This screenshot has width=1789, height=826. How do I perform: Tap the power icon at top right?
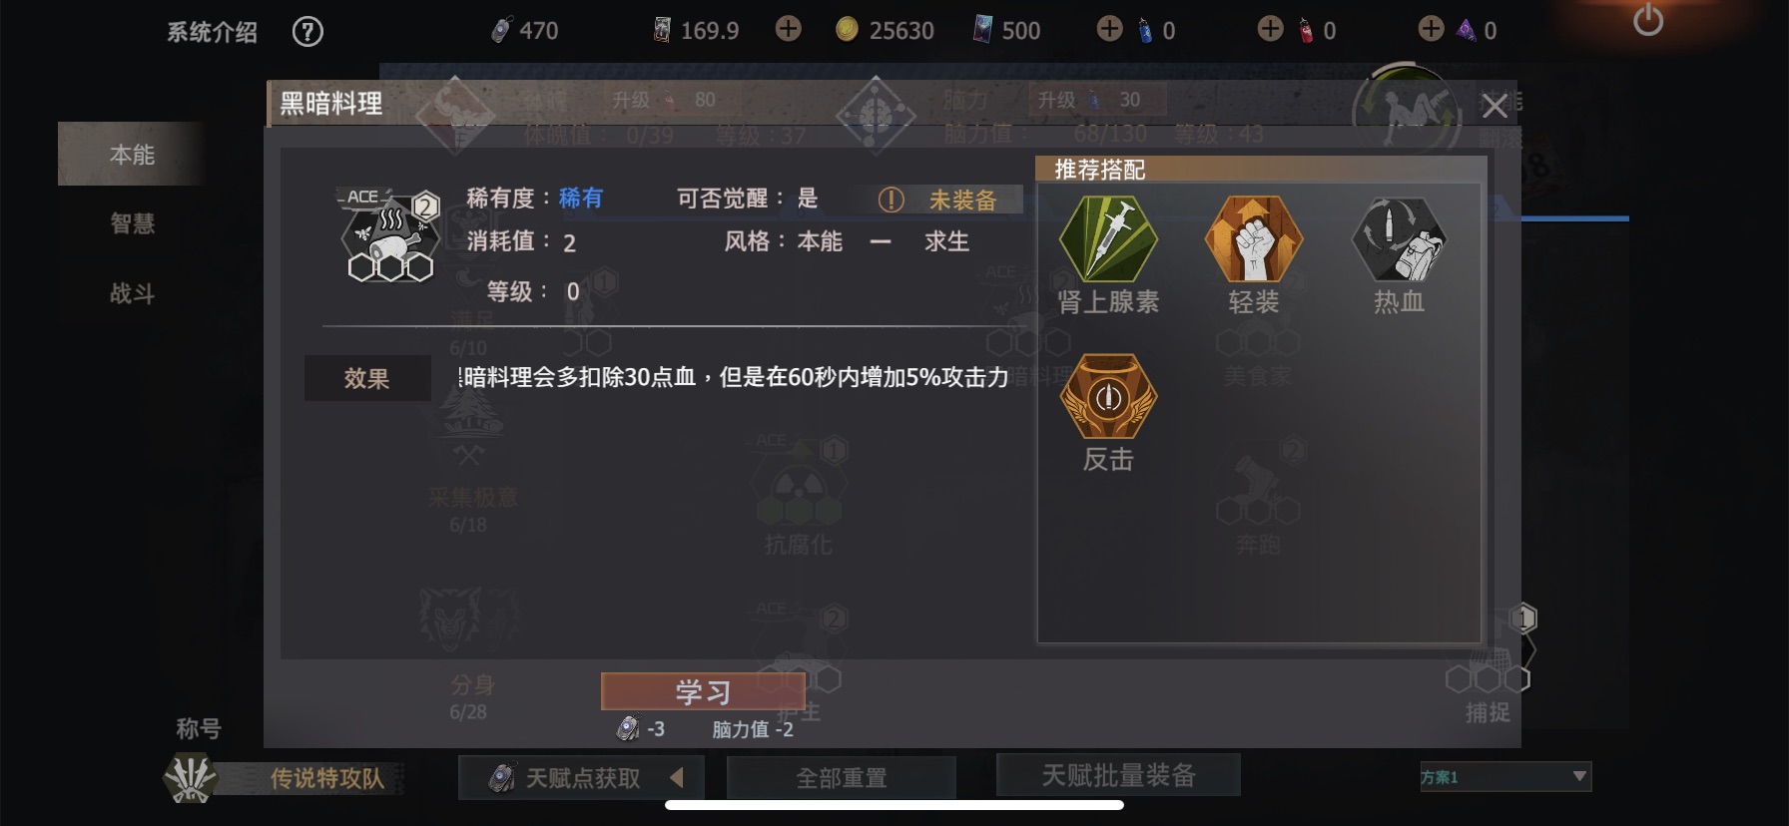click(1647, 21)
